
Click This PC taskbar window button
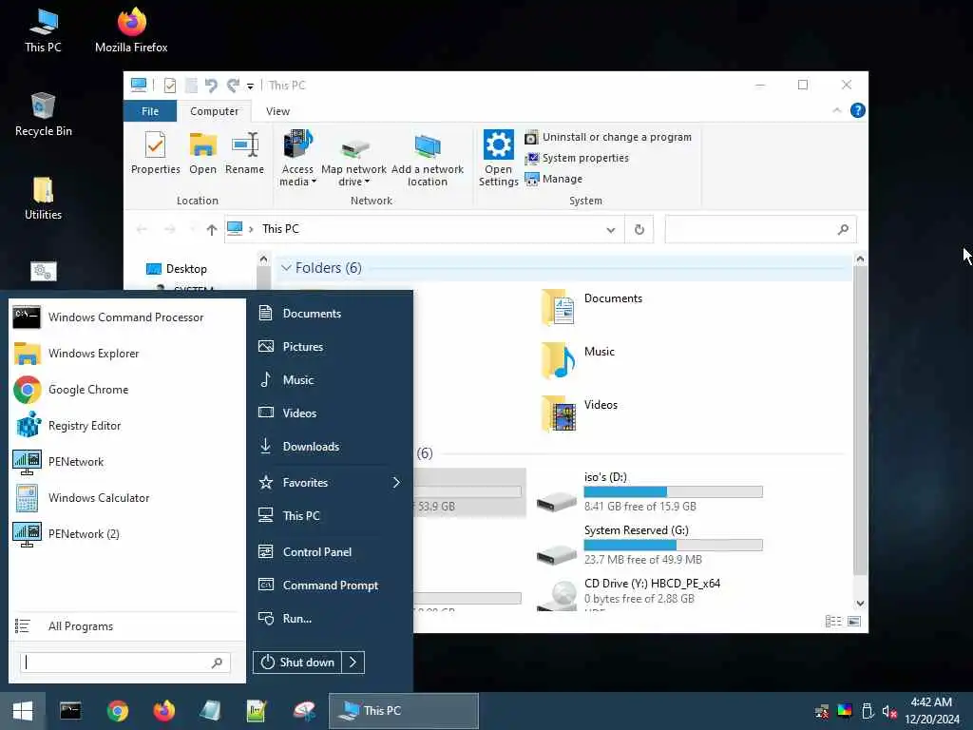click(403, 711)
